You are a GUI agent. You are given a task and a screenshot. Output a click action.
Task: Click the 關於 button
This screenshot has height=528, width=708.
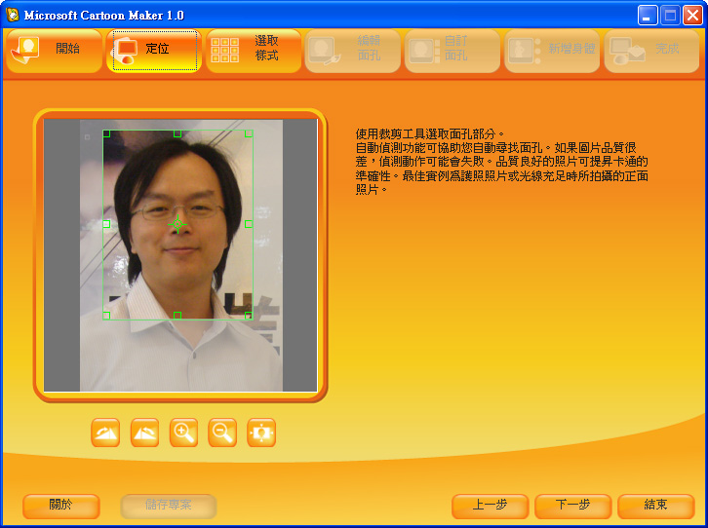coord(61,507)
